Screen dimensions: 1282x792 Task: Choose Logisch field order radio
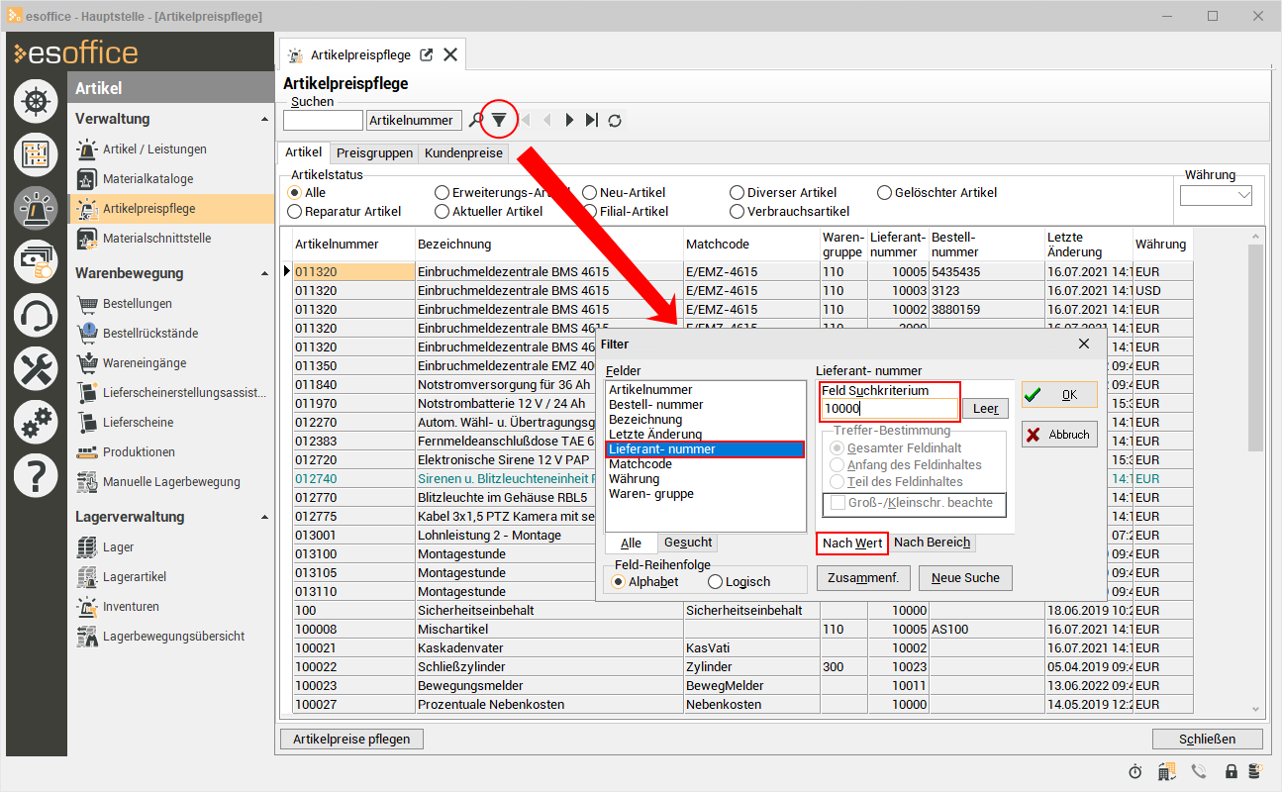click(716, 582)
